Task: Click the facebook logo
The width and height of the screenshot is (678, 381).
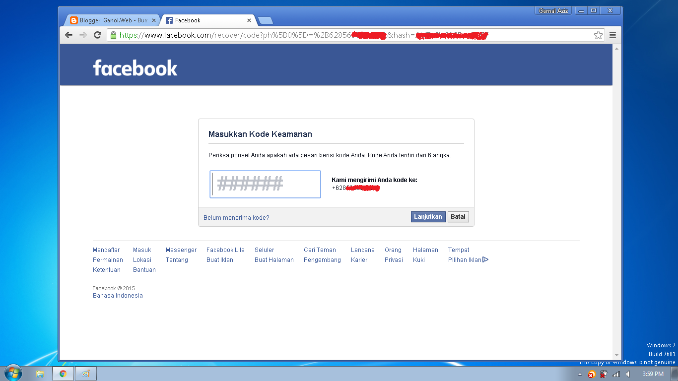Action: [135, 67]
